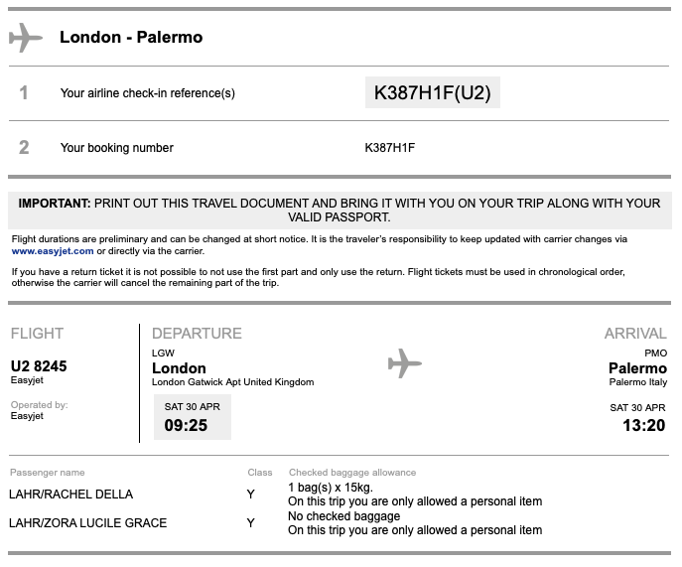The width and height of the screenshot is (682, 567).
Task: Select passenger LAHR/RACHEL DELLA
Action: tap(70, 495)
